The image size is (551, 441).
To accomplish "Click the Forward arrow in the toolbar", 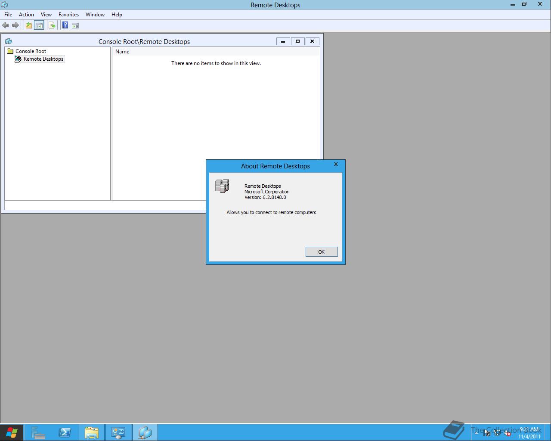I will [x=15, y=25].
